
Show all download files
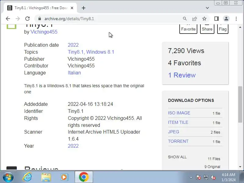point(177,157)
